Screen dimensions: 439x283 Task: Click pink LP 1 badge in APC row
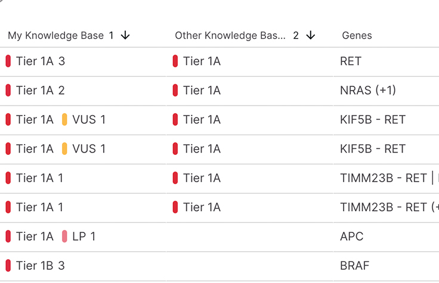79,237
